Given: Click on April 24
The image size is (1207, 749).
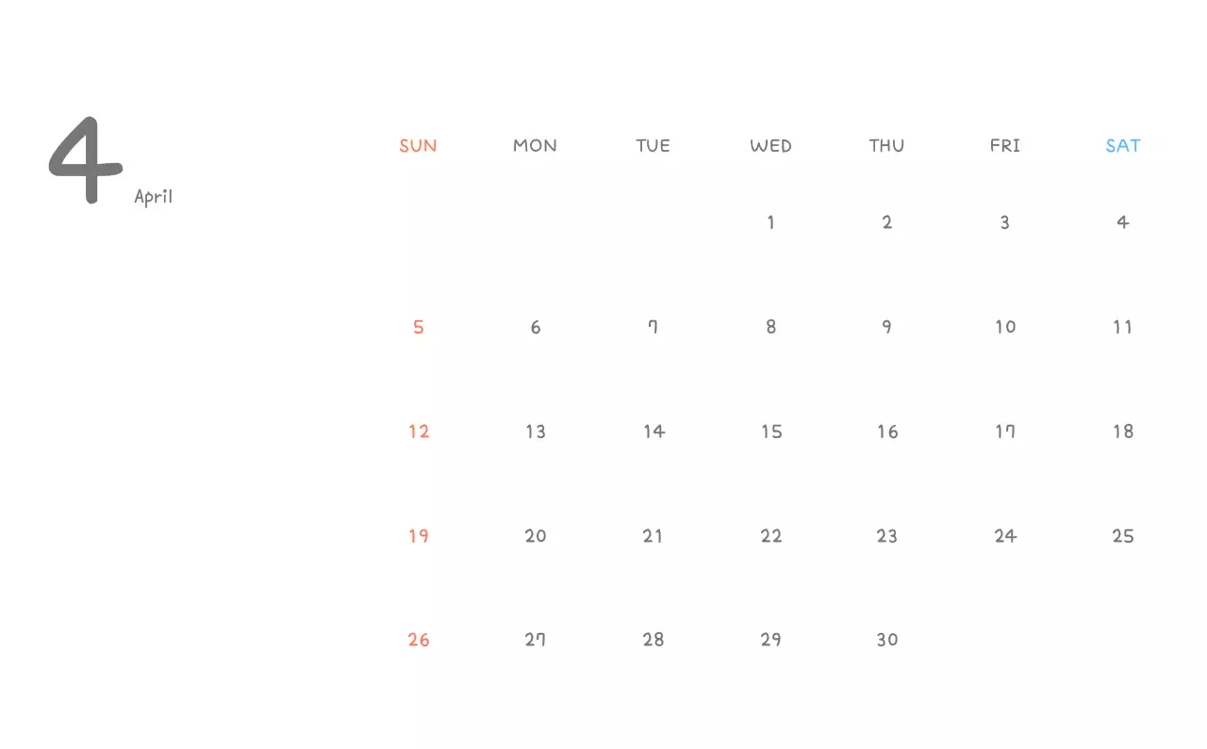Looking at the screenshot, I should pos(1005,536).
